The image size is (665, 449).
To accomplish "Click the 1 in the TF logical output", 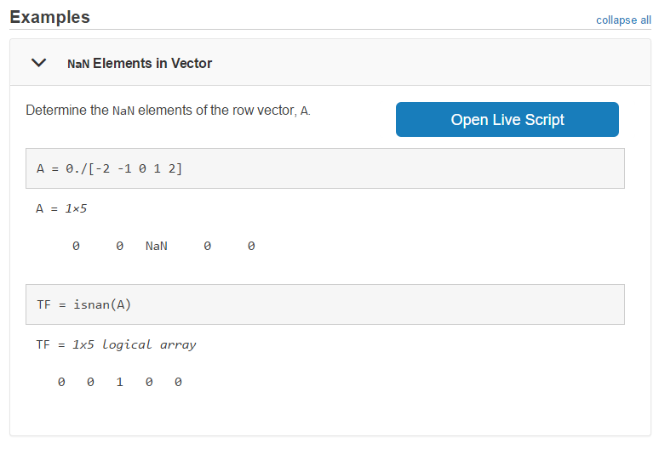I will click(120, 383).
